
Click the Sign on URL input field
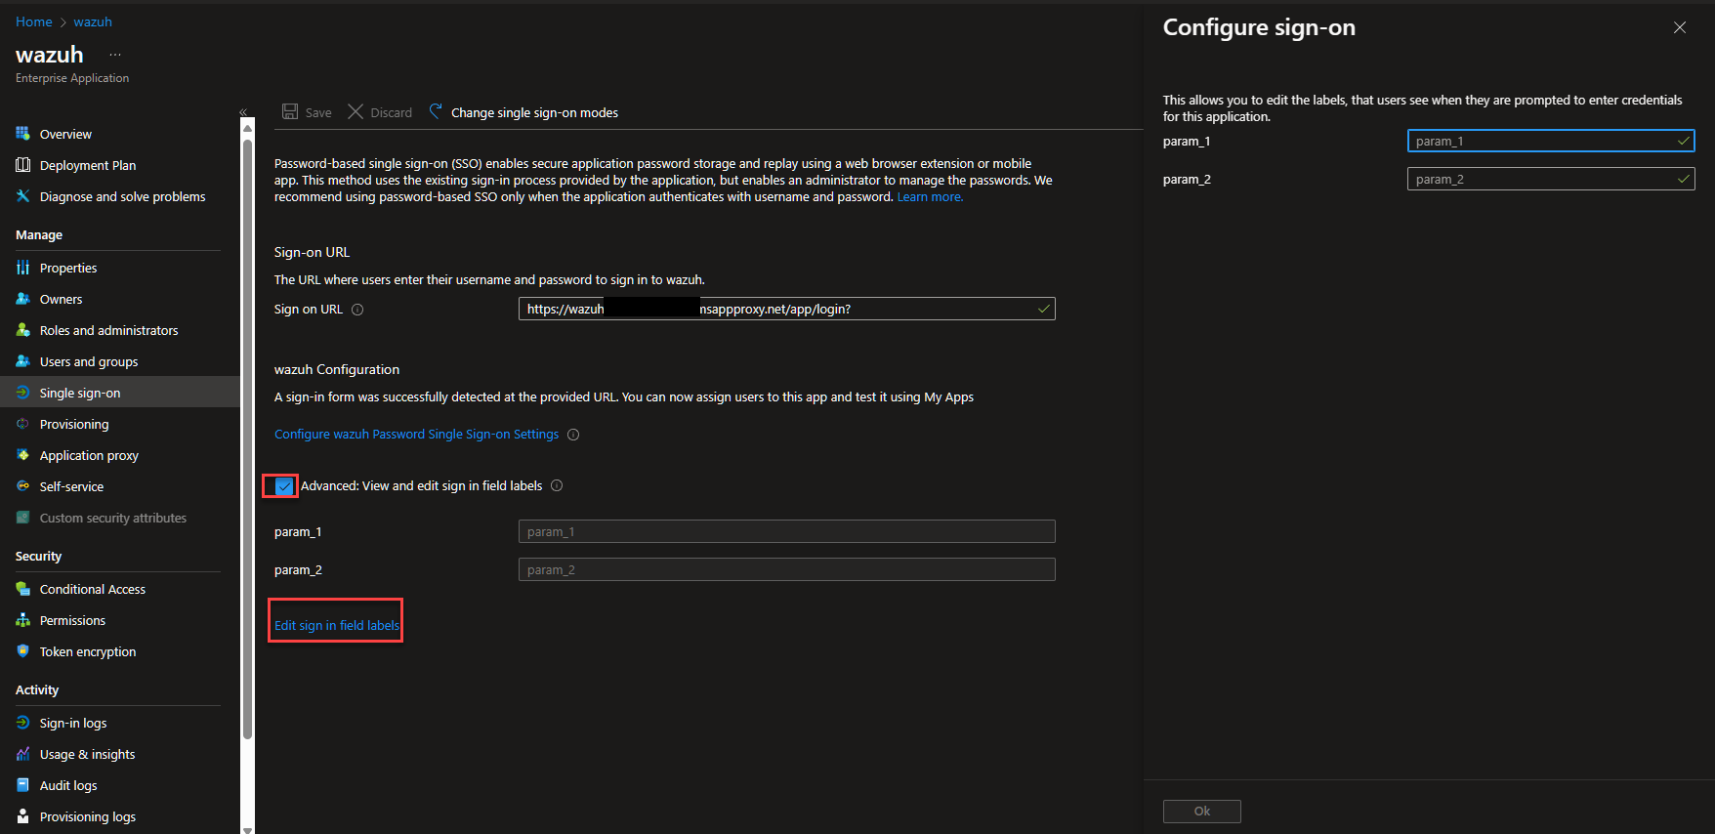click(x=787, y=309)
